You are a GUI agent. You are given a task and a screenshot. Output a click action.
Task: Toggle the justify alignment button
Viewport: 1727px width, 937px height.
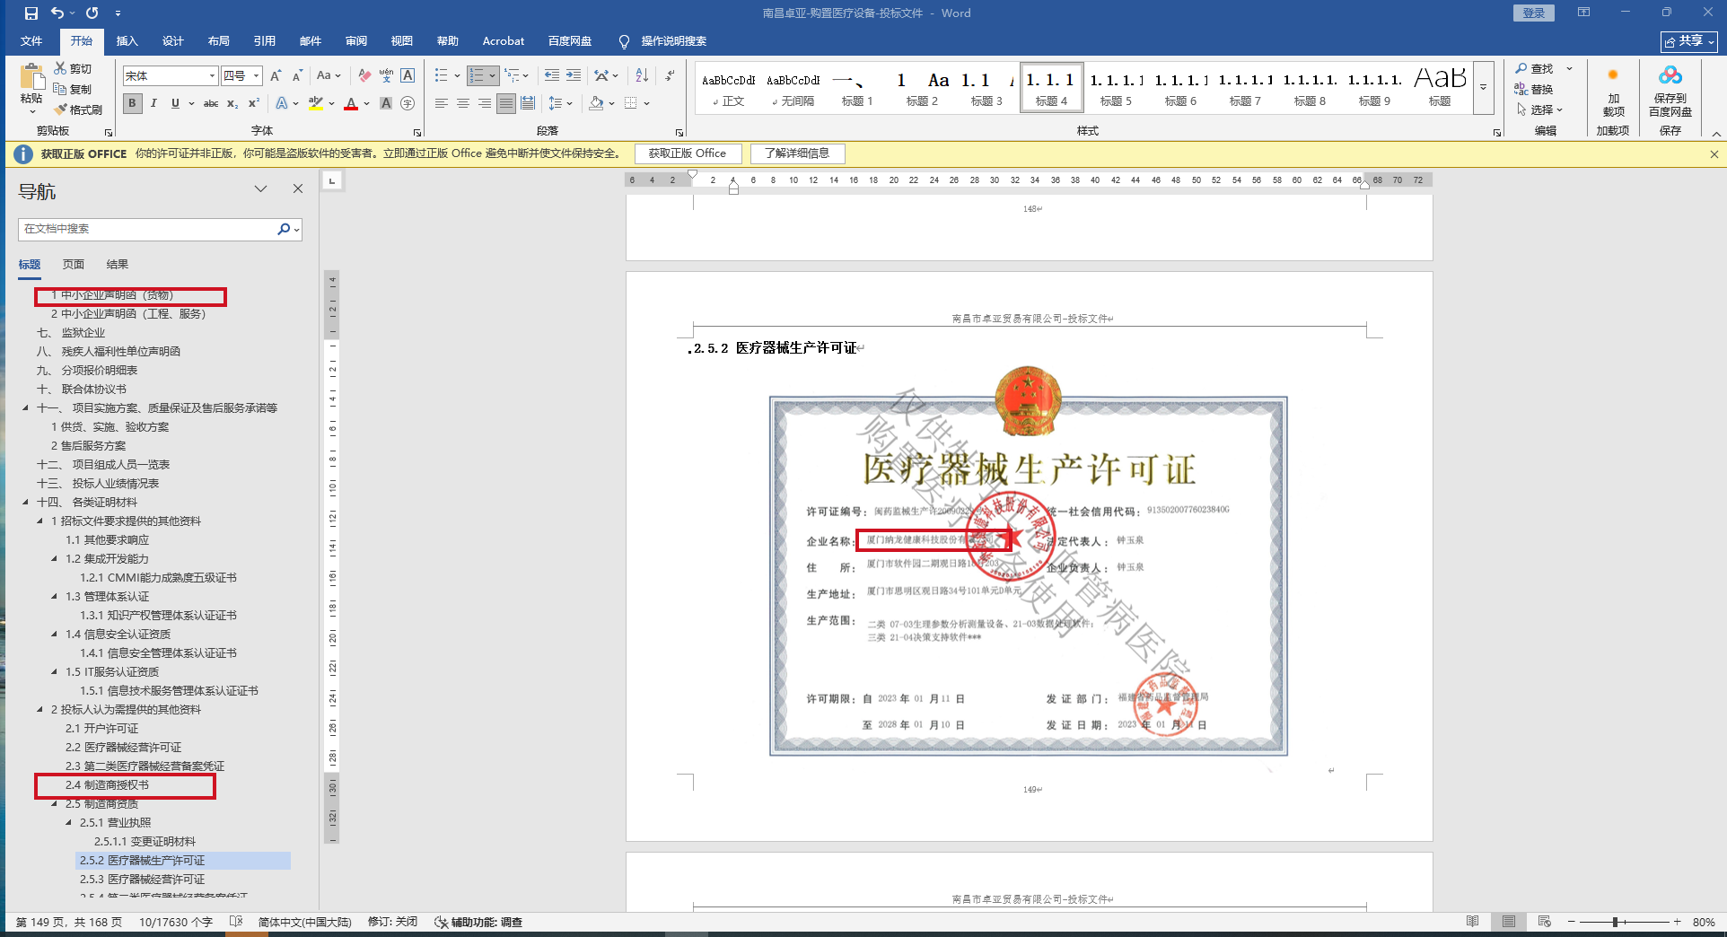(506, 103)
